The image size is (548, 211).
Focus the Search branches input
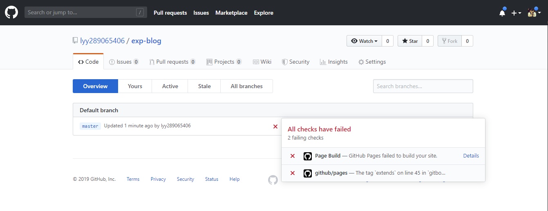(423, 86)
